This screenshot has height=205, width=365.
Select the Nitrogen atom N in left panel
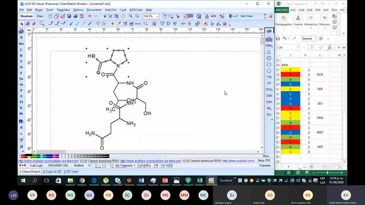click(22, 61)
